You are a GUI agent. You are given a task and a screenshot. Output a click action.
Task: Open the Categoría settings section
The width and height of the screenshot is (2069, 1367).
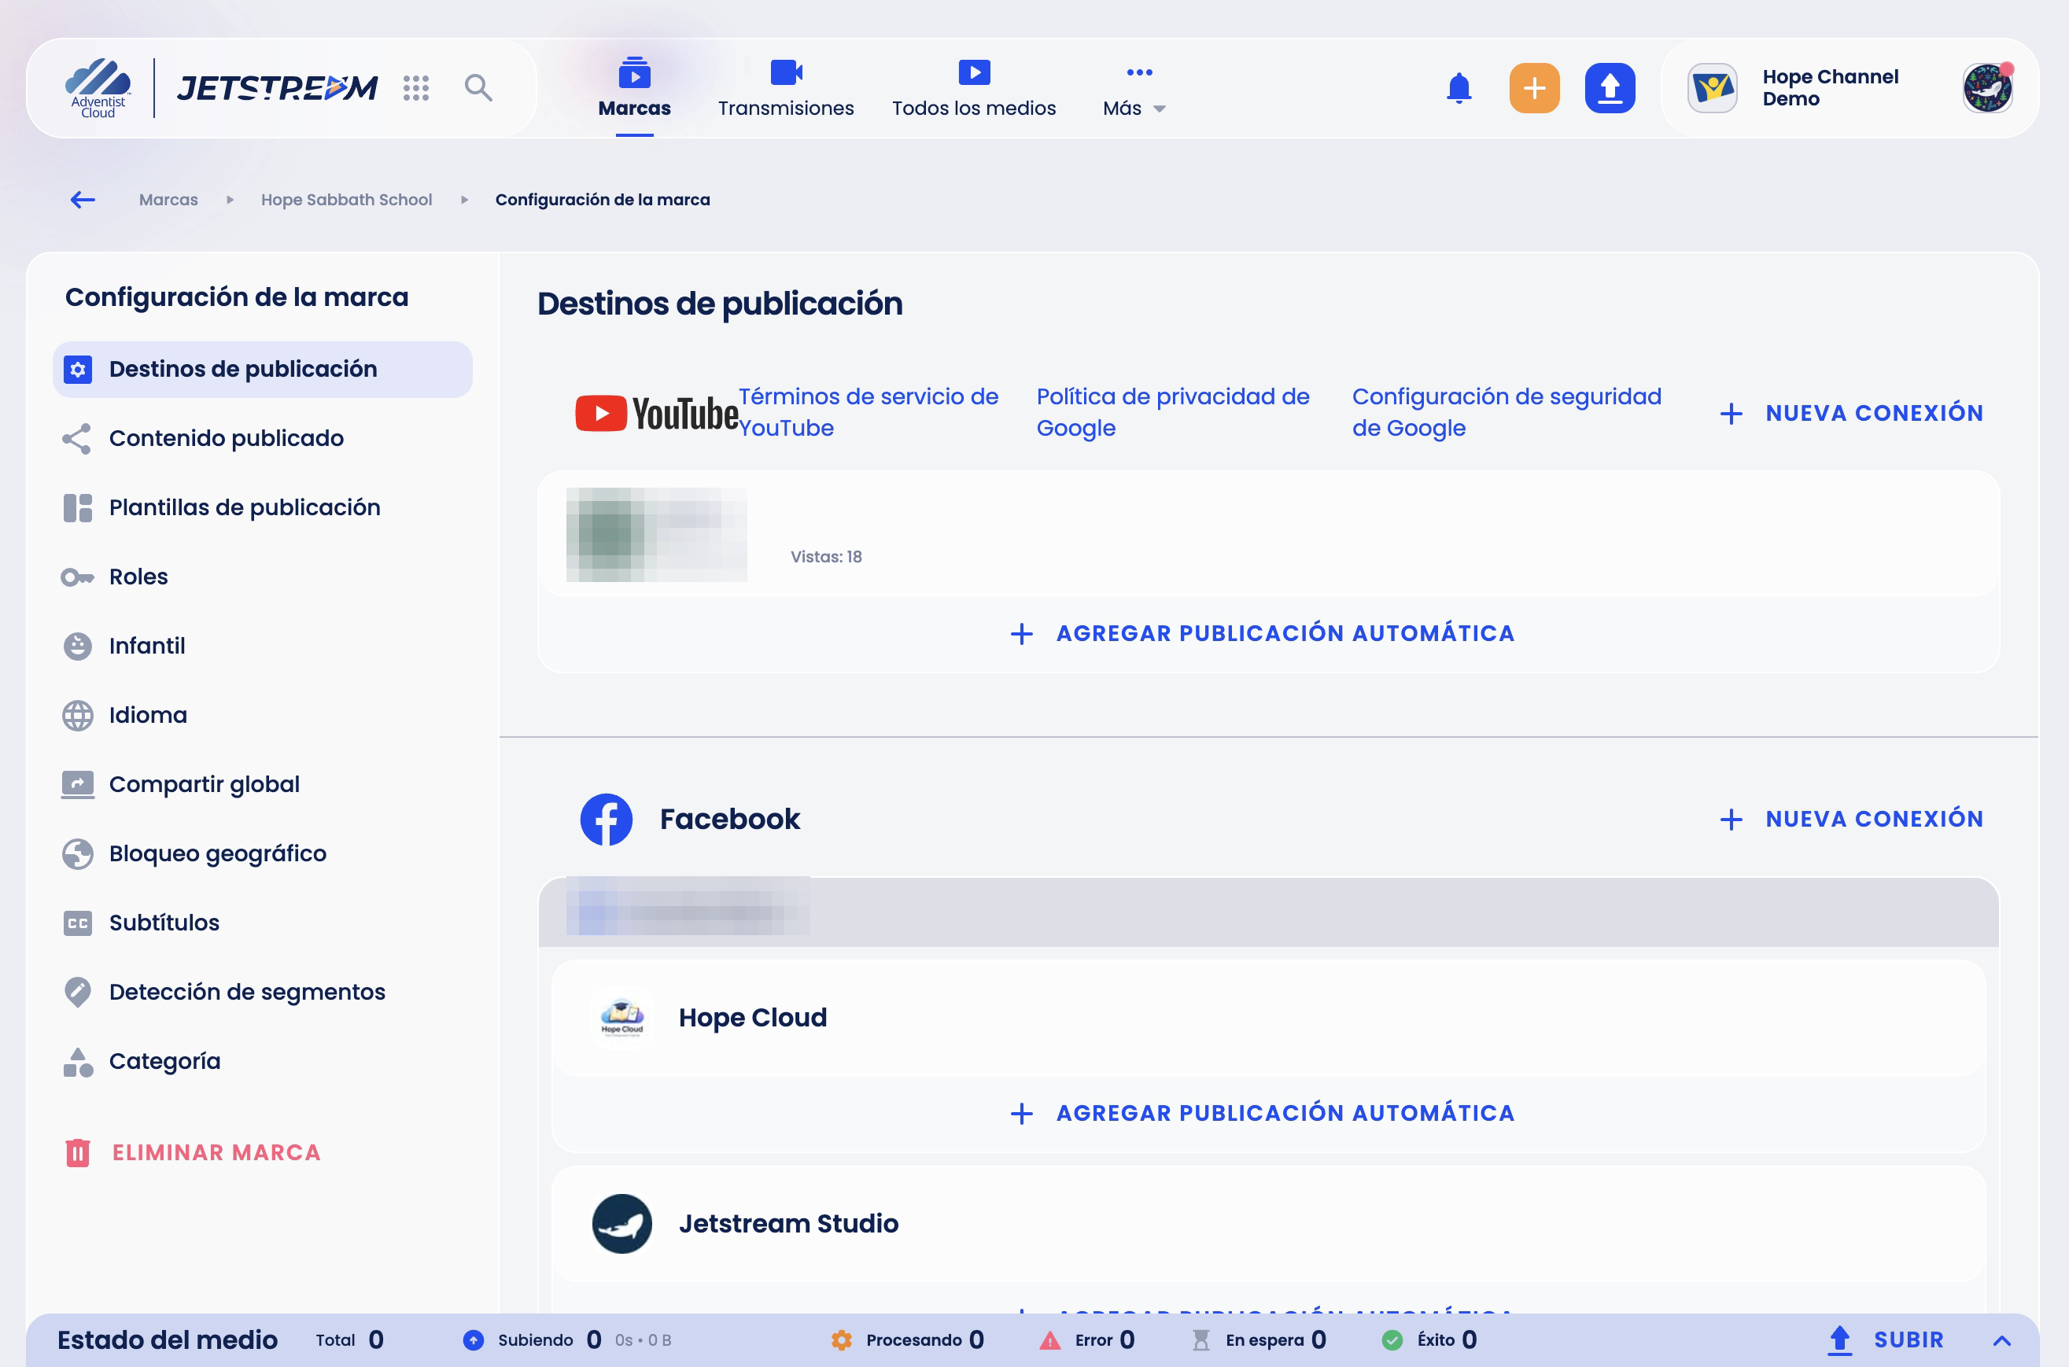[x=263, y=1061]
